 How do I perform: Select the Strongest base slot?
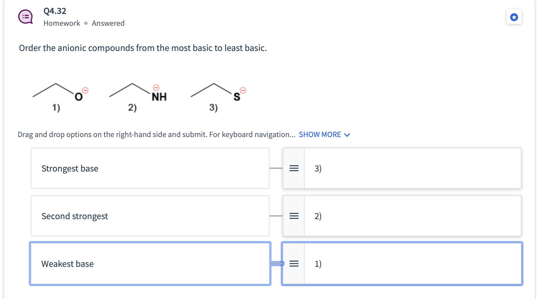150,168
